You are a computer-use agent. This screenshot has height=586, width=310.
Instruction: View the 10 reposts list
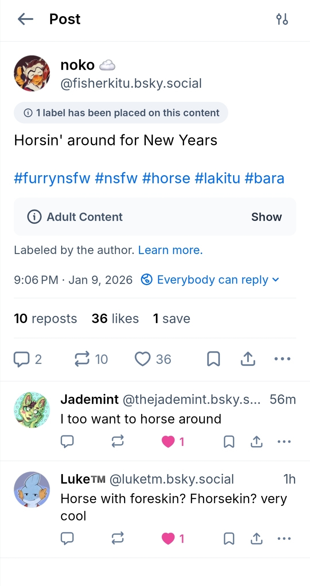(x=45, y=318)
